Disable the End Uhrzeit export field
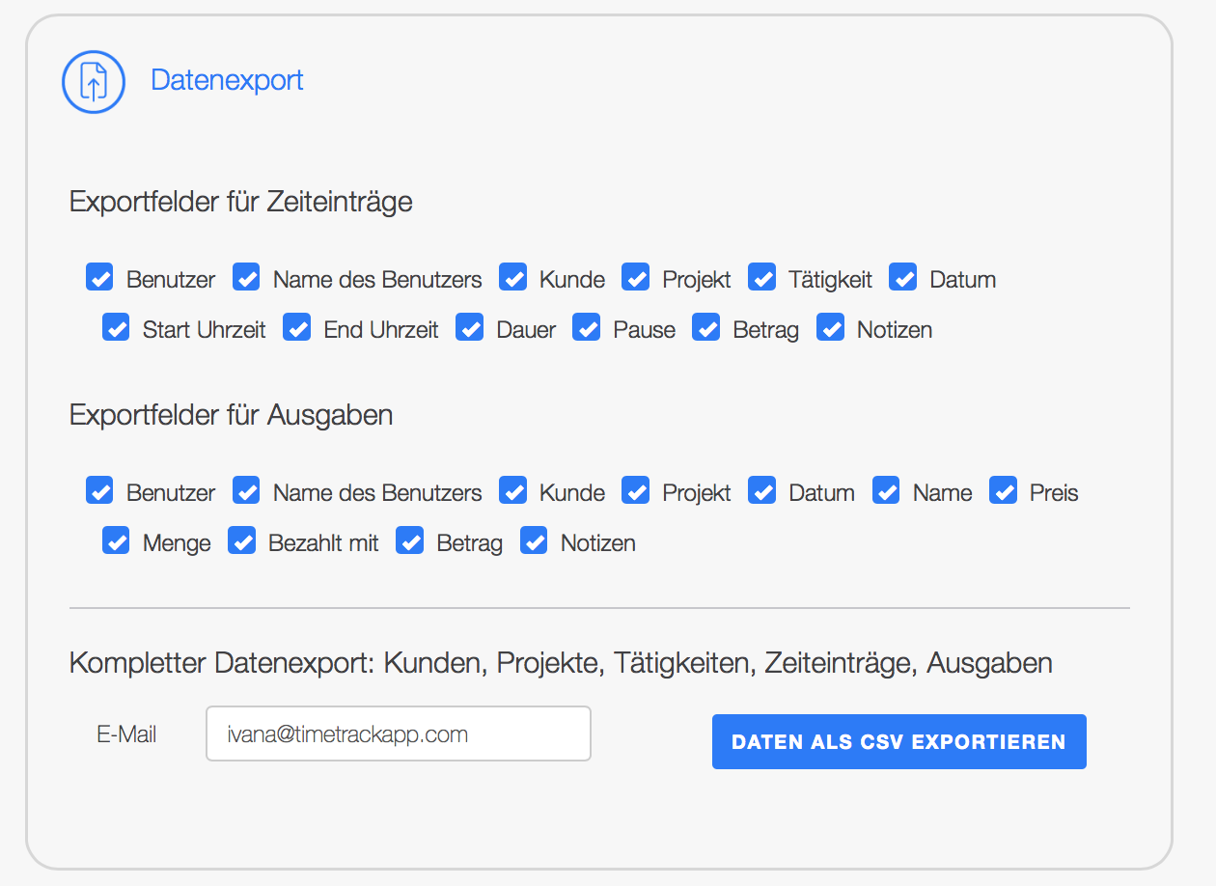The width and height of the screenshot is (1216, 886). pyautogui.click(x=297, y=327)
